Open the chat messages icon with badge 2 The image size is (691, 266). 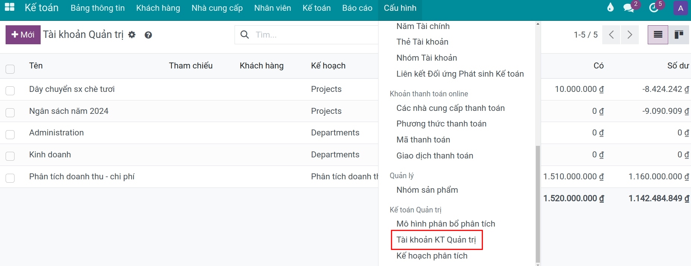[629, 8]
